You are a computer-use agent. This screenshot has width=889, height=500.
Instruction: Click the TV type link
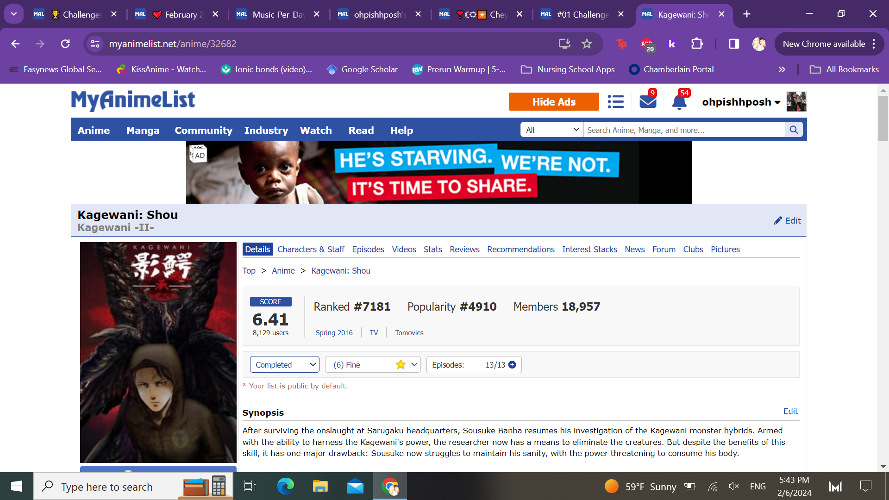pos(374,332)
